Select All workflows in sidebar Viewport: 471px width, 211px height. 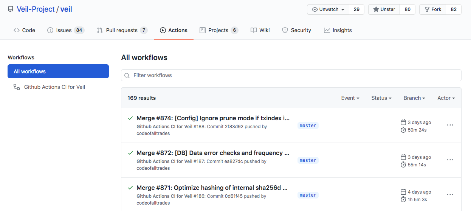[58, 71]
